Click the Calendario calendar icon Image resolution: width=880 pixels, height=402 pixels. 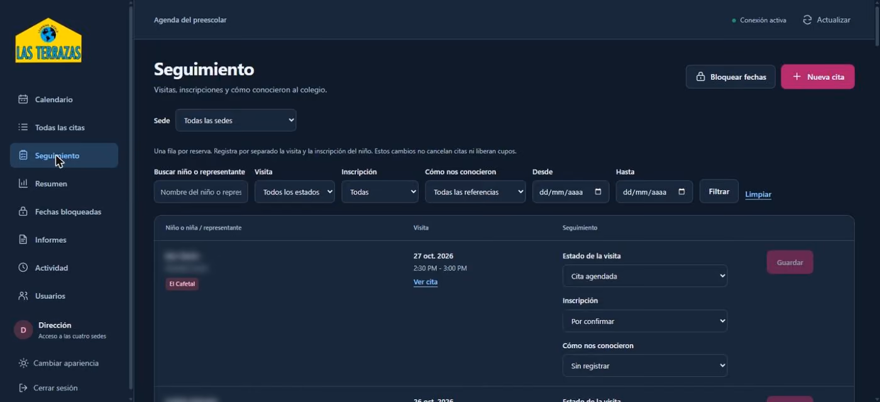(x=23, y=99)
